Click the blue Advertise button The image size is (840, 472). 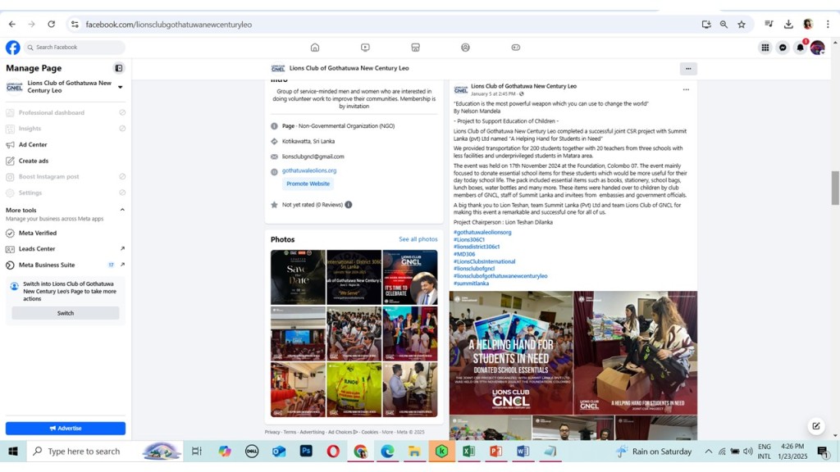point(66,428)
